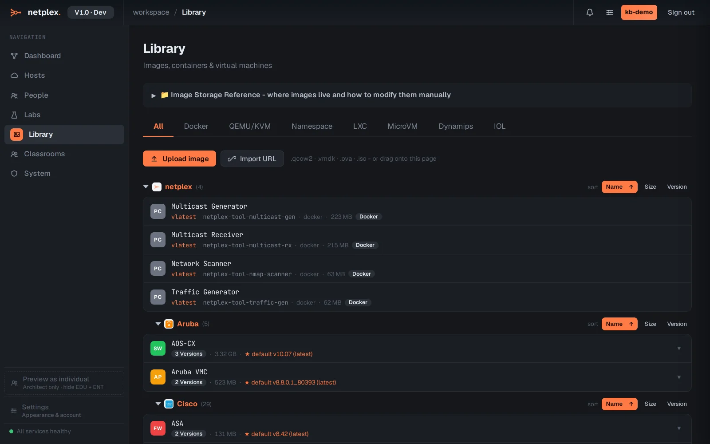Sort Aruba group by Version
The height and width of the screenshot is (444, 710).
tap(677, 324)
